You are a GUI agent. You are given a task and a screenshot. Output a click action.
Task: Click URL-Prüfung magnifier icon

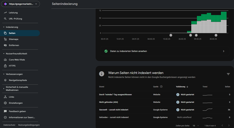[5, 19]
